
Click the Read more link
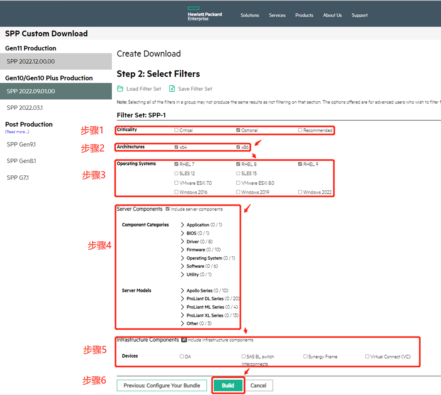coord(17,132)
